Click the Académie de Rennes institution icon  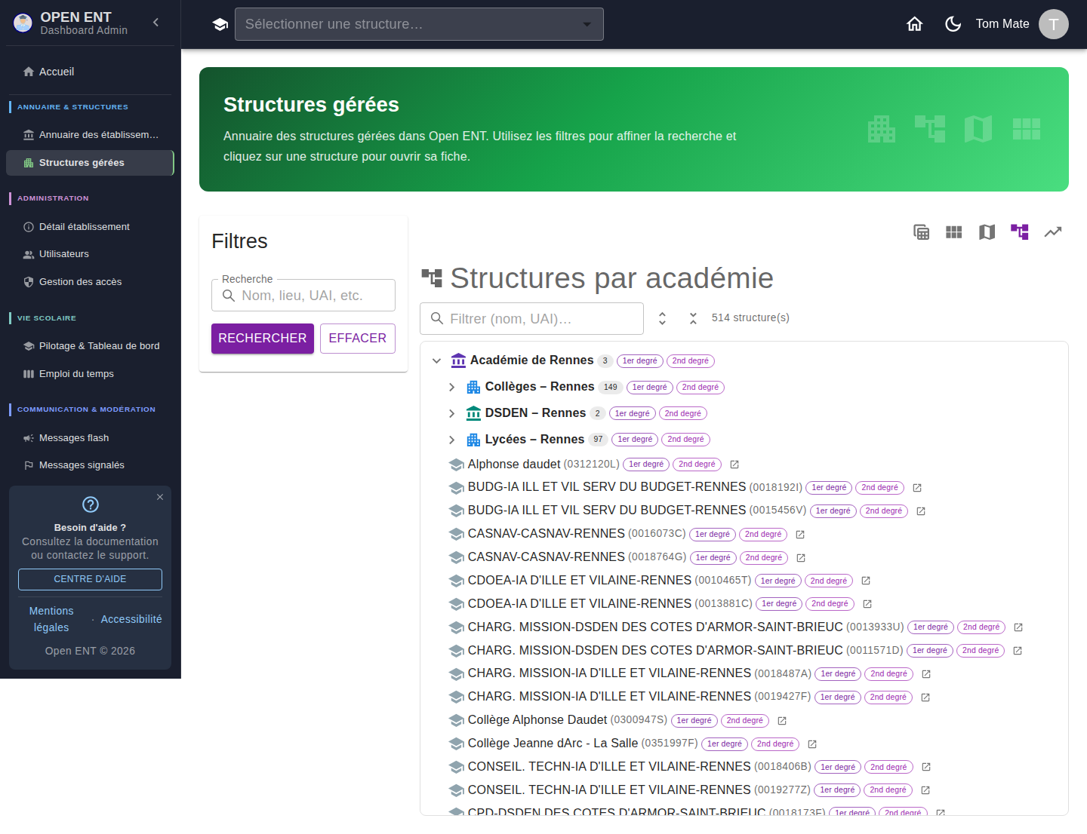(458, 360)
